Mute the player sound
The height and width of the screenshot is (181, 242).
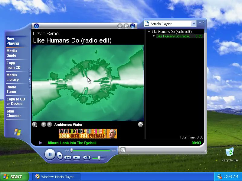[87, 157]
